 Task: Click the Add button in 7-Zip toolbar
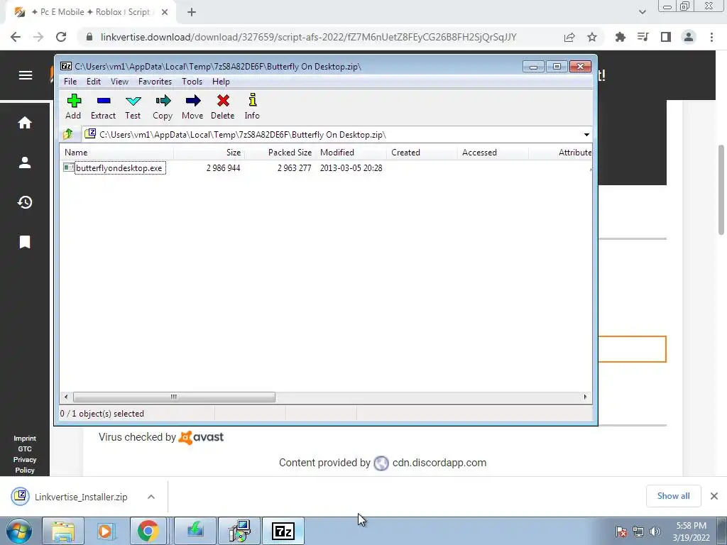click(73, 106)
